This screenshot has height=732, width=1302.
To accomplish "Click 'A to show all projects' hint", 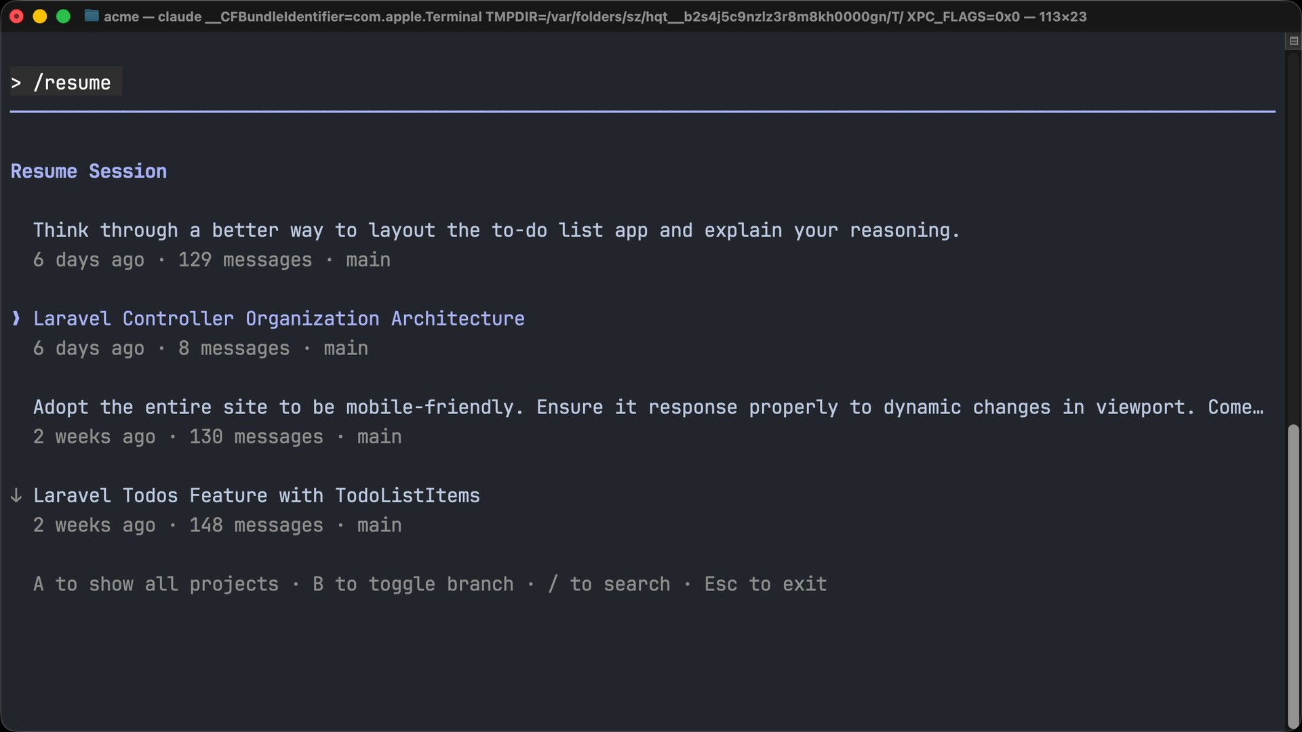I will pyautogui.click(x=156, y=584).
